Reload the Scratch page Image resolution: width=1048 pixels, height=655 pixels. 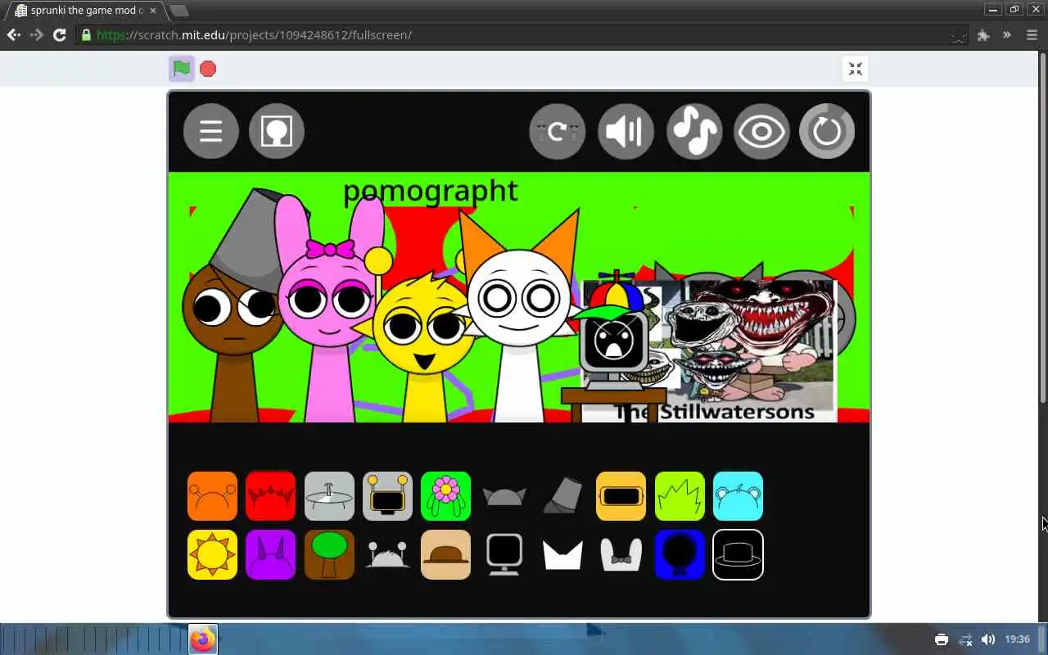point(59,34)
